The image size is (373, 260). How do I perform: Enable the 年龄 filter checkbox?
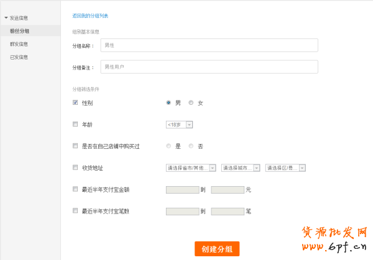[75, 124]
